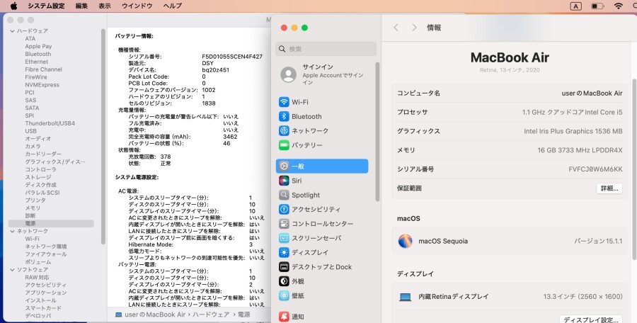Screen dimensions: 637x323
Task: Select アプリケーション under ソフトウェア
Action: pyautogui.click(x=46, y=293)
